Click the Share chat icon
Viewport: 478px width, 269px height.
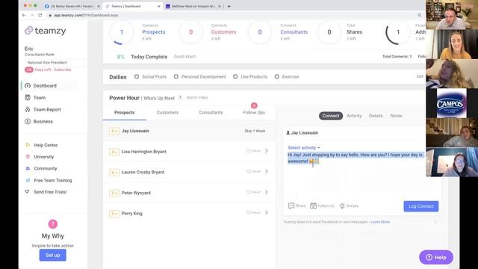291,206
